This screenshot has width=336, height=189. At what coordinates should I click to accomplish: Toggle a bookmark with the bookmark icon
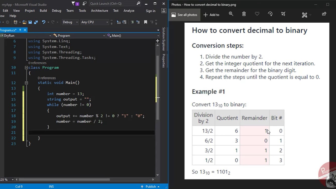[146, 22]
